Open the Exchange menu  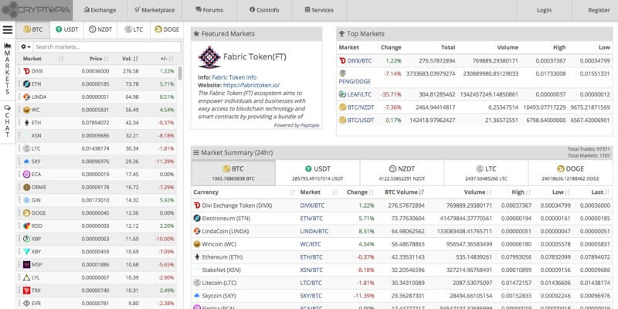click(100, 10)
